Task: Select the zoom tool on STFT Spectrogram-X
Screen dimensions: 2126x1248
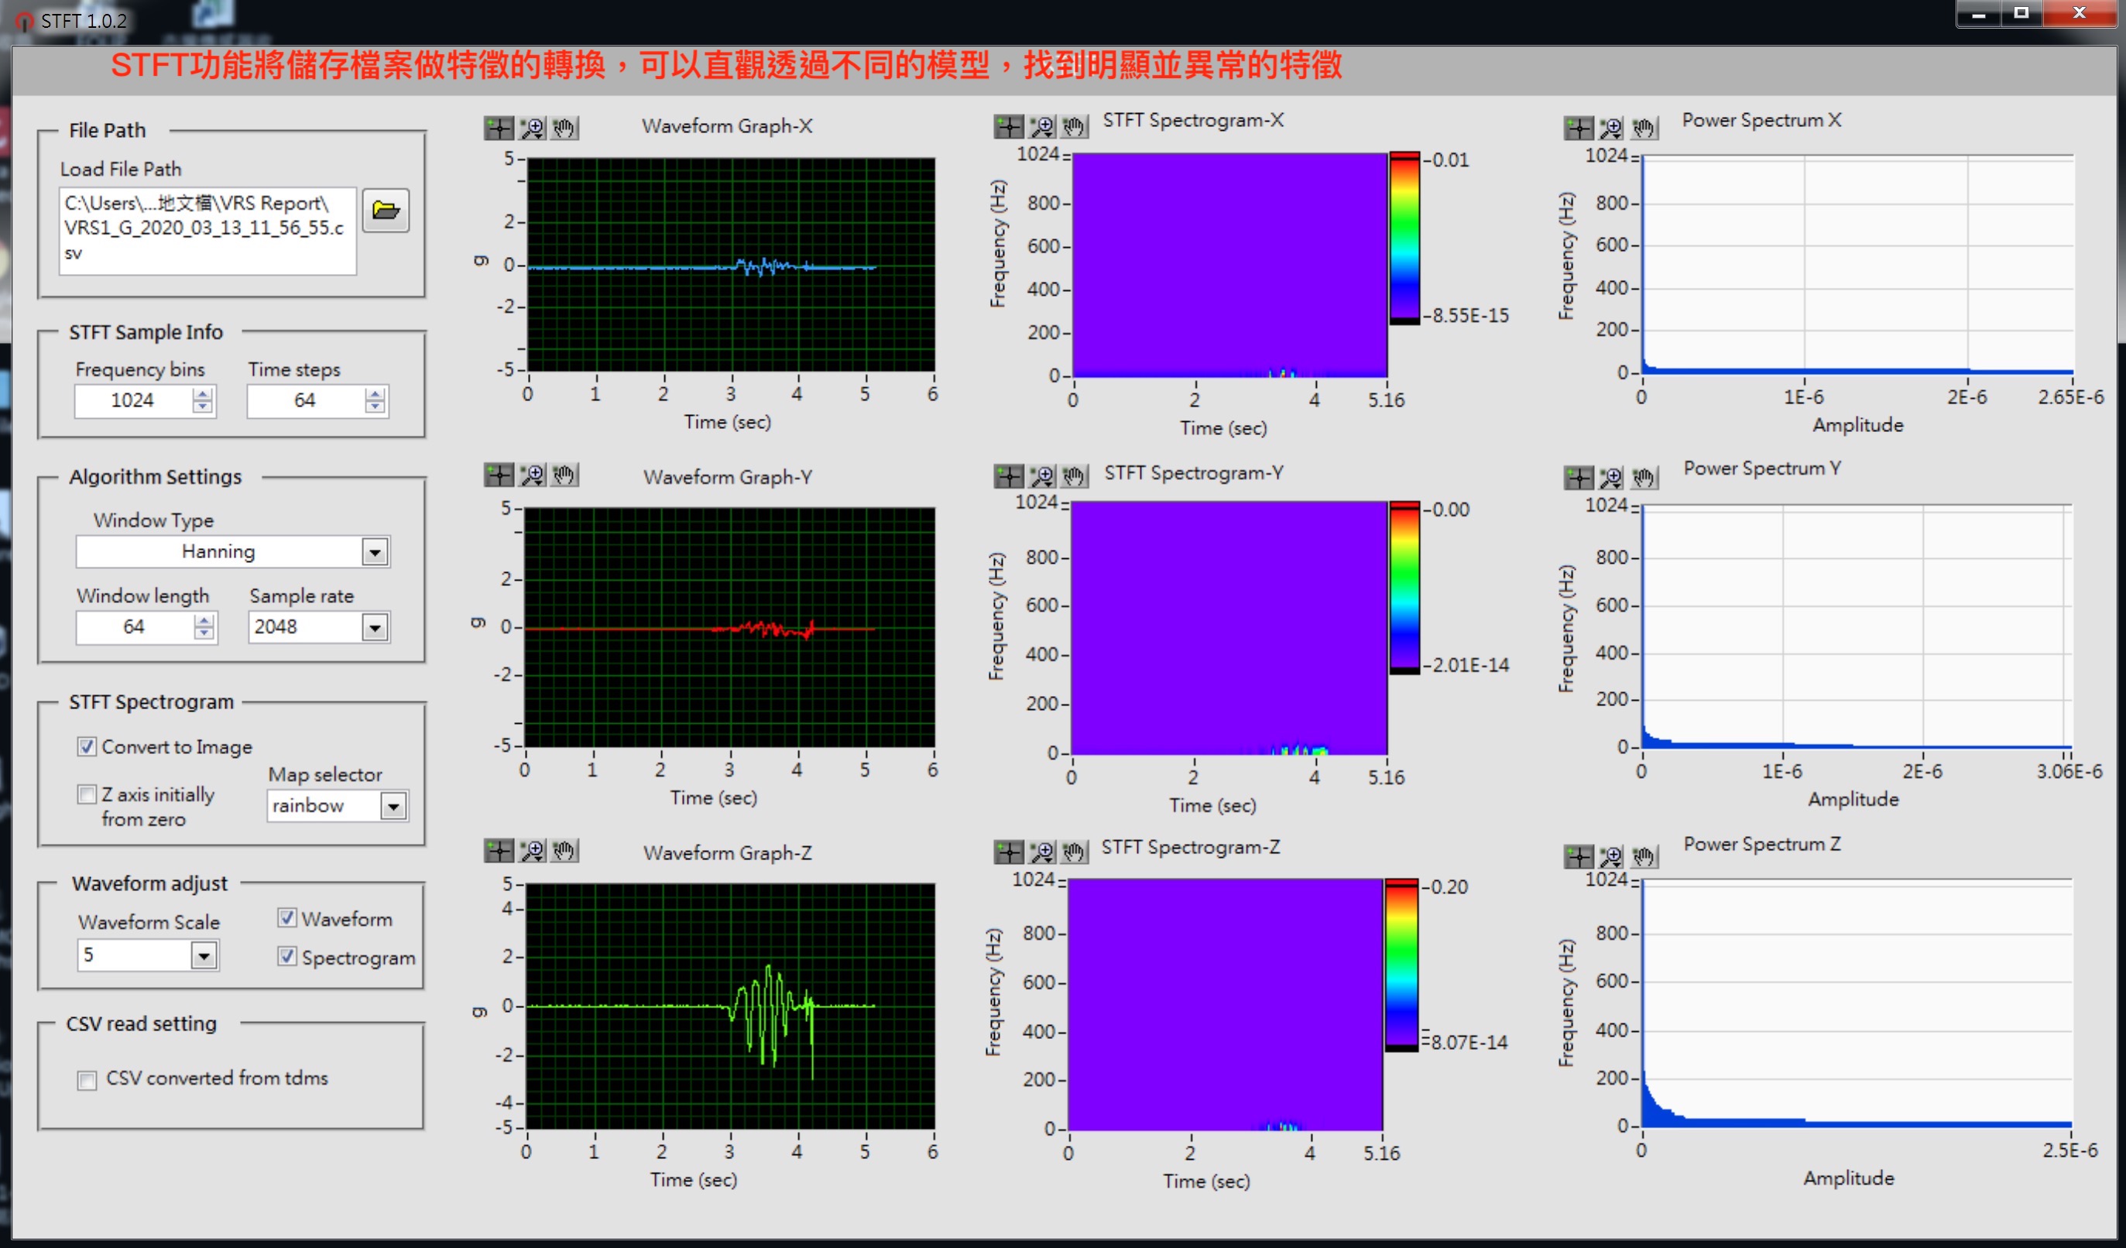Action: pos(1042,128)
